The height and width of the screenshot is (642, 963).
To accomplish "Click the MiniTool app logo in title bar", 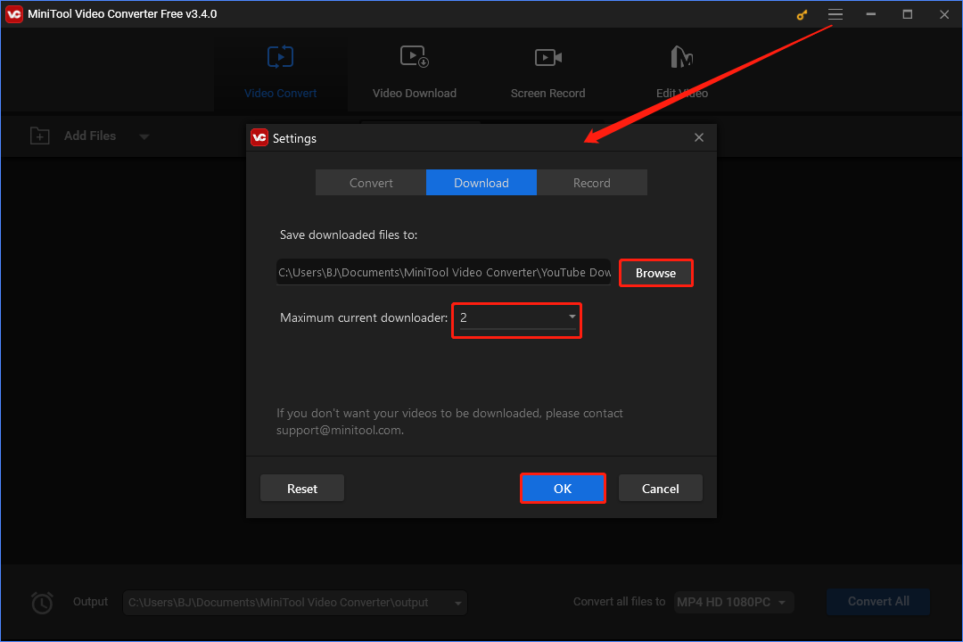I will (x=14, y=14).
